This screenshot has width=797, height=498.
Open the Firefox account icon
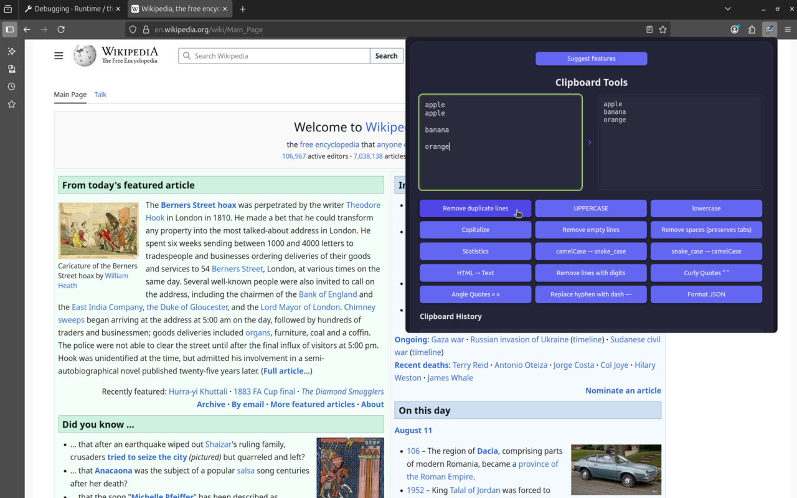[x=735, y=29]
